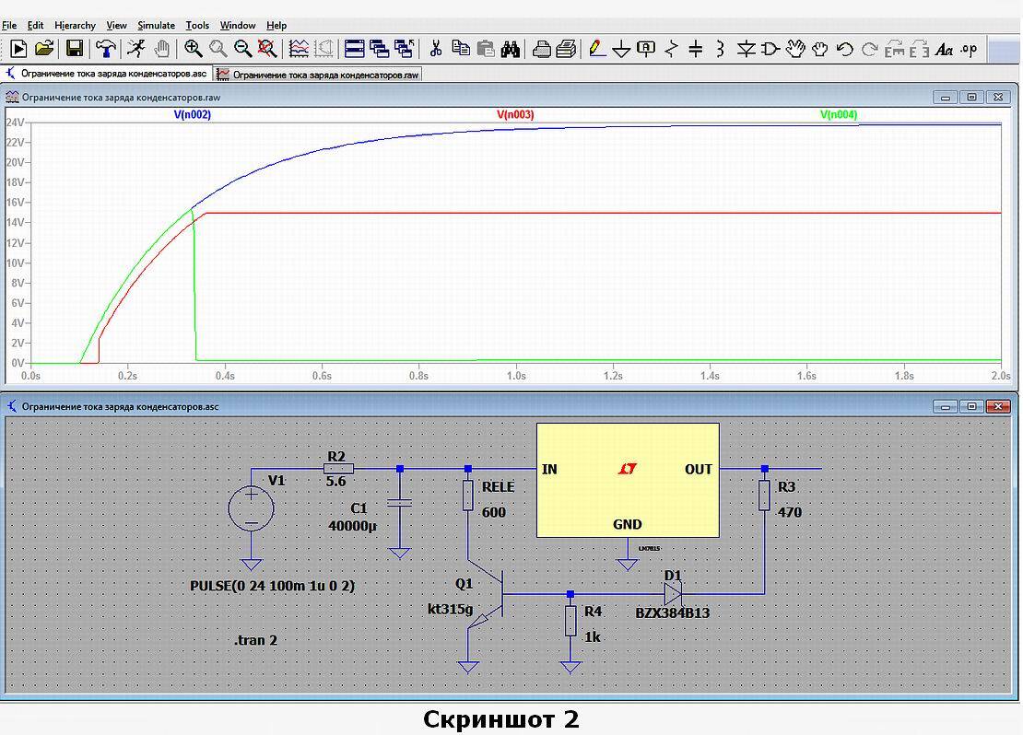Click the 1.0s label on time axis
The width and height of the screenshot is (1023, 735).
point(516,377)
